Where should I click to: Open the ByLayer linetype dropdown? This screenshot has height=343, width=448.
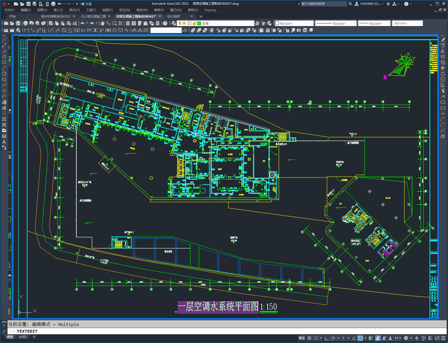tap(354, 23)
